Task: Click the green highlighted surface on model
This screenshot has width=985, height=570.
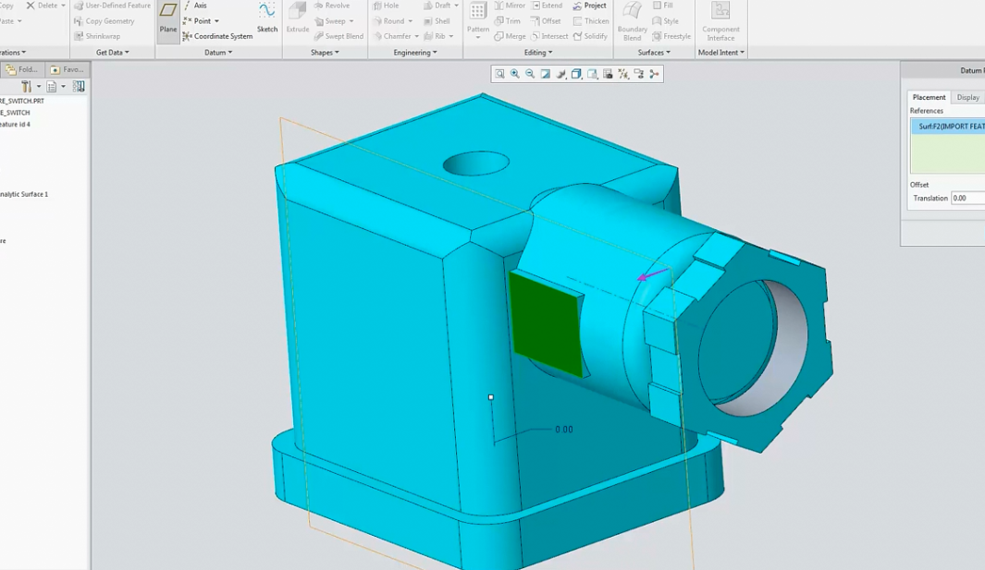Action: click(x=546, y=323)
